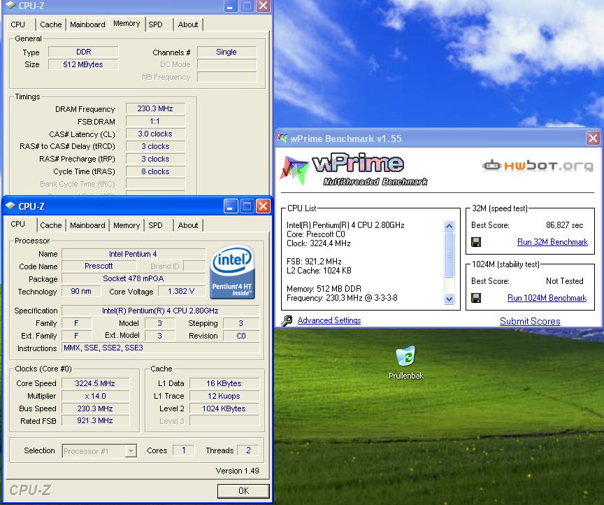604x505 pixels.
Task: Open Cache tab in back CPU-Z window
Action: click(51, 24)
